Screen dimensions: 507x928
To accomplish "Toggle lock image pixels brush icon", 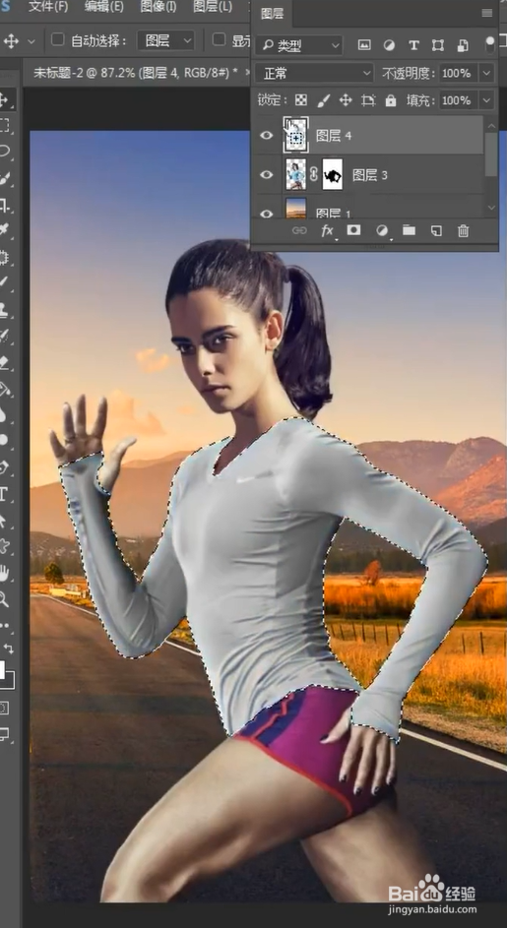I will 323,100.
